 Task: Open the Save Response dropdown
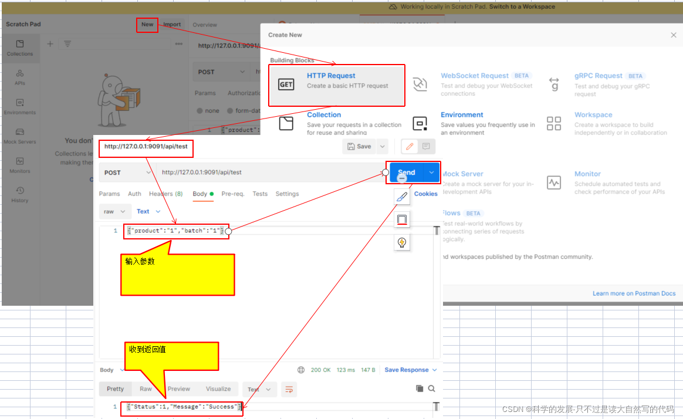(x=410, y=370)
